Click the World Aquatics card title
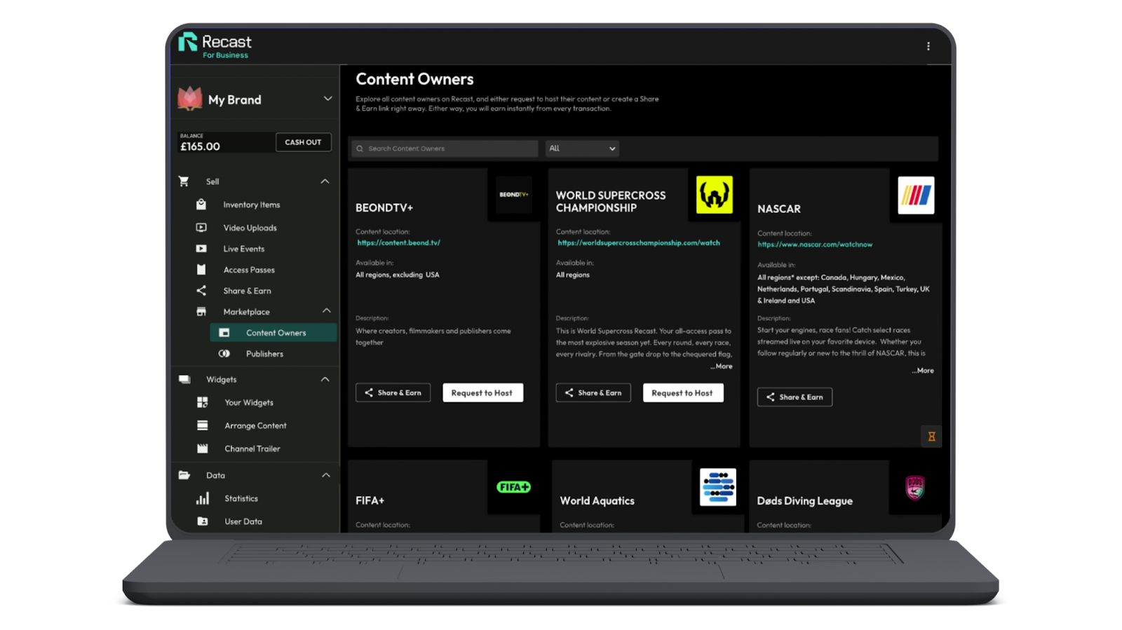This screenshot has width=1122, height=630. tap(597, 501)
